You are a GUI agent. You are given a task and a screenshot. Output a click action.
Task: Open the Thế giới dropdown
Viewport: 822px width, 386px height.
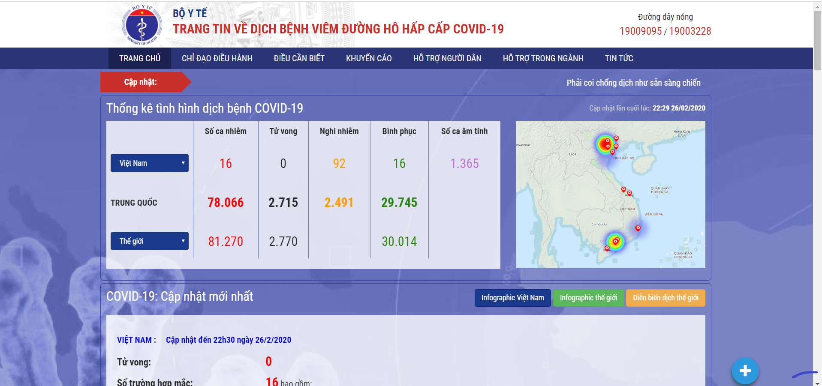[x=149, y=241]
